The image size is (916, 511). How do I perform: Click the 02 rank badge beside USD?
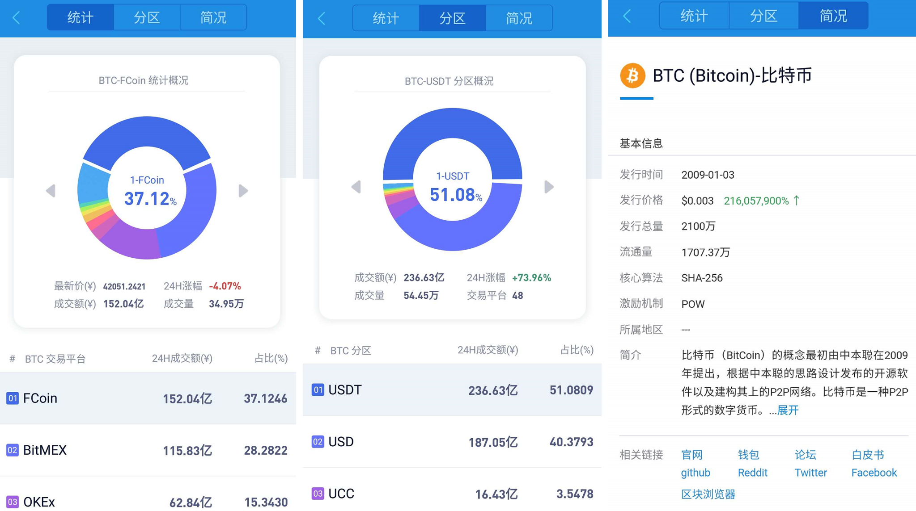pyautogui.click(x=318, y=442)
